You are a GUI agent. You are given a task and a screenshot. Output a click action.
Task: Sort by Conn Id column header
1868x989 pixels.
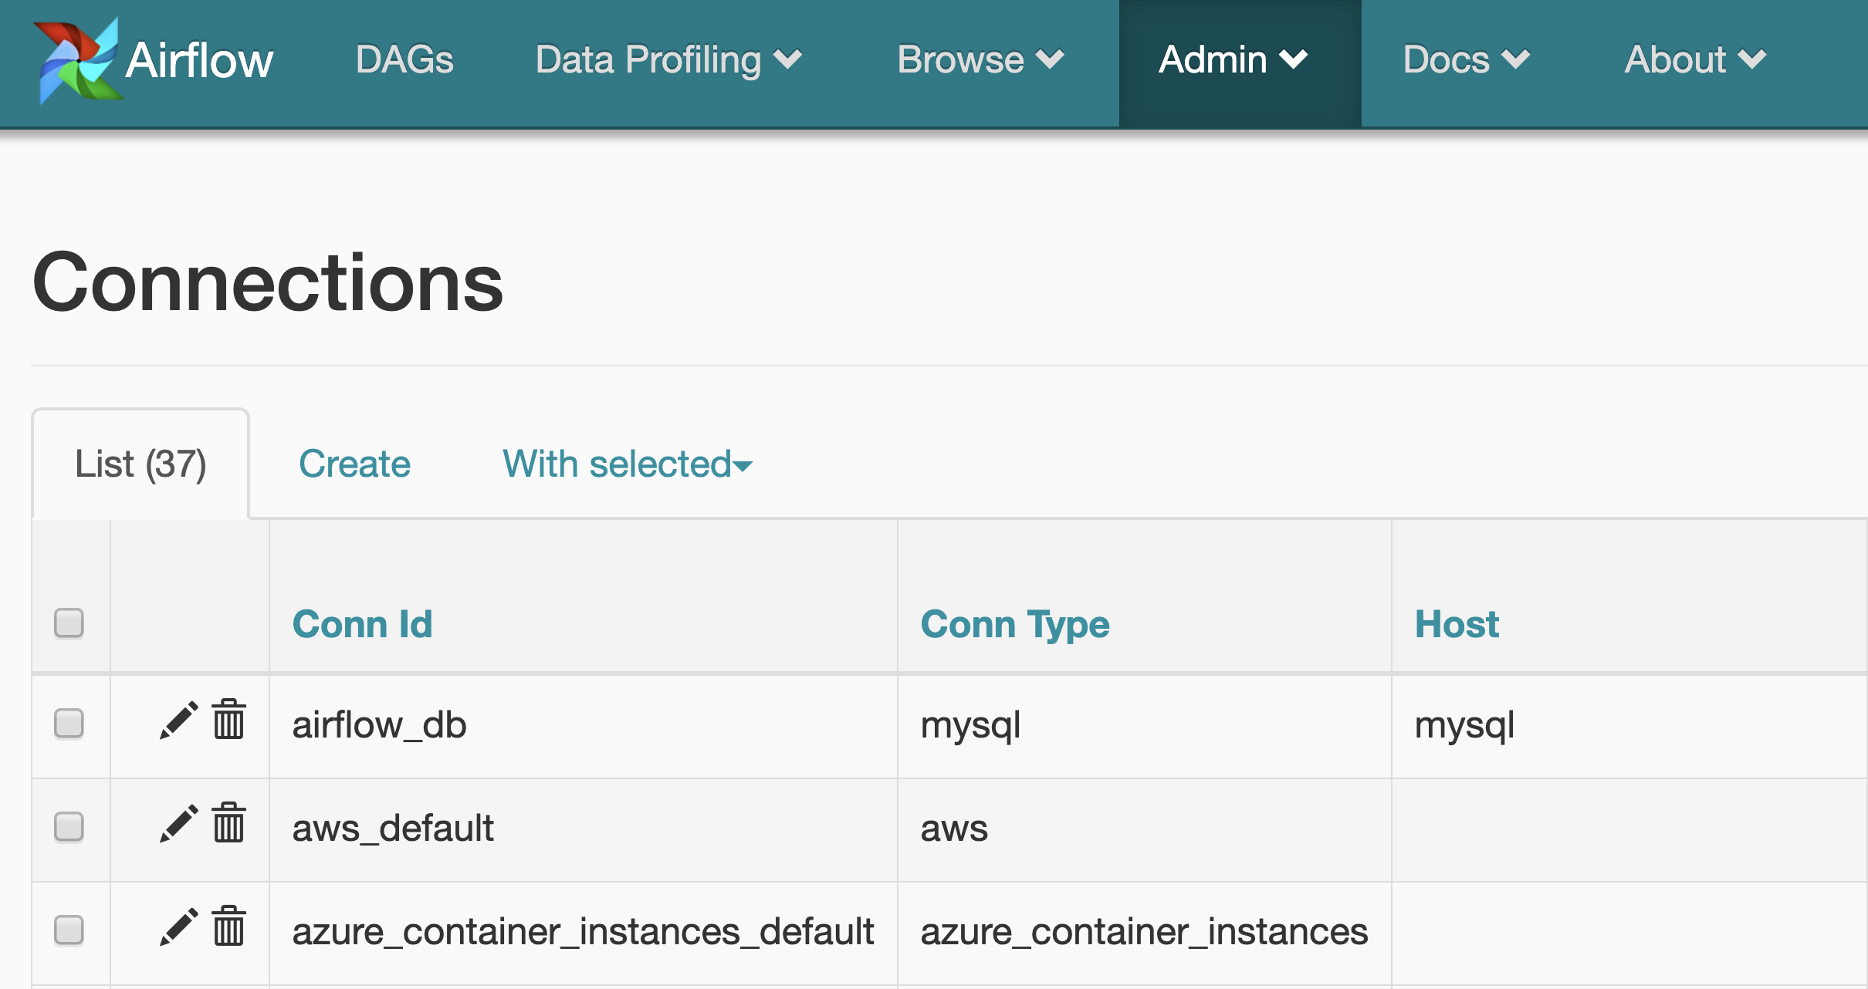point(362,624)
